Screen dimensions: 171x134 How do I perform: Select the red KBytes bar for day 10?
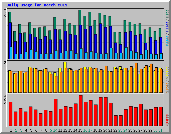[x=56, y=112]
